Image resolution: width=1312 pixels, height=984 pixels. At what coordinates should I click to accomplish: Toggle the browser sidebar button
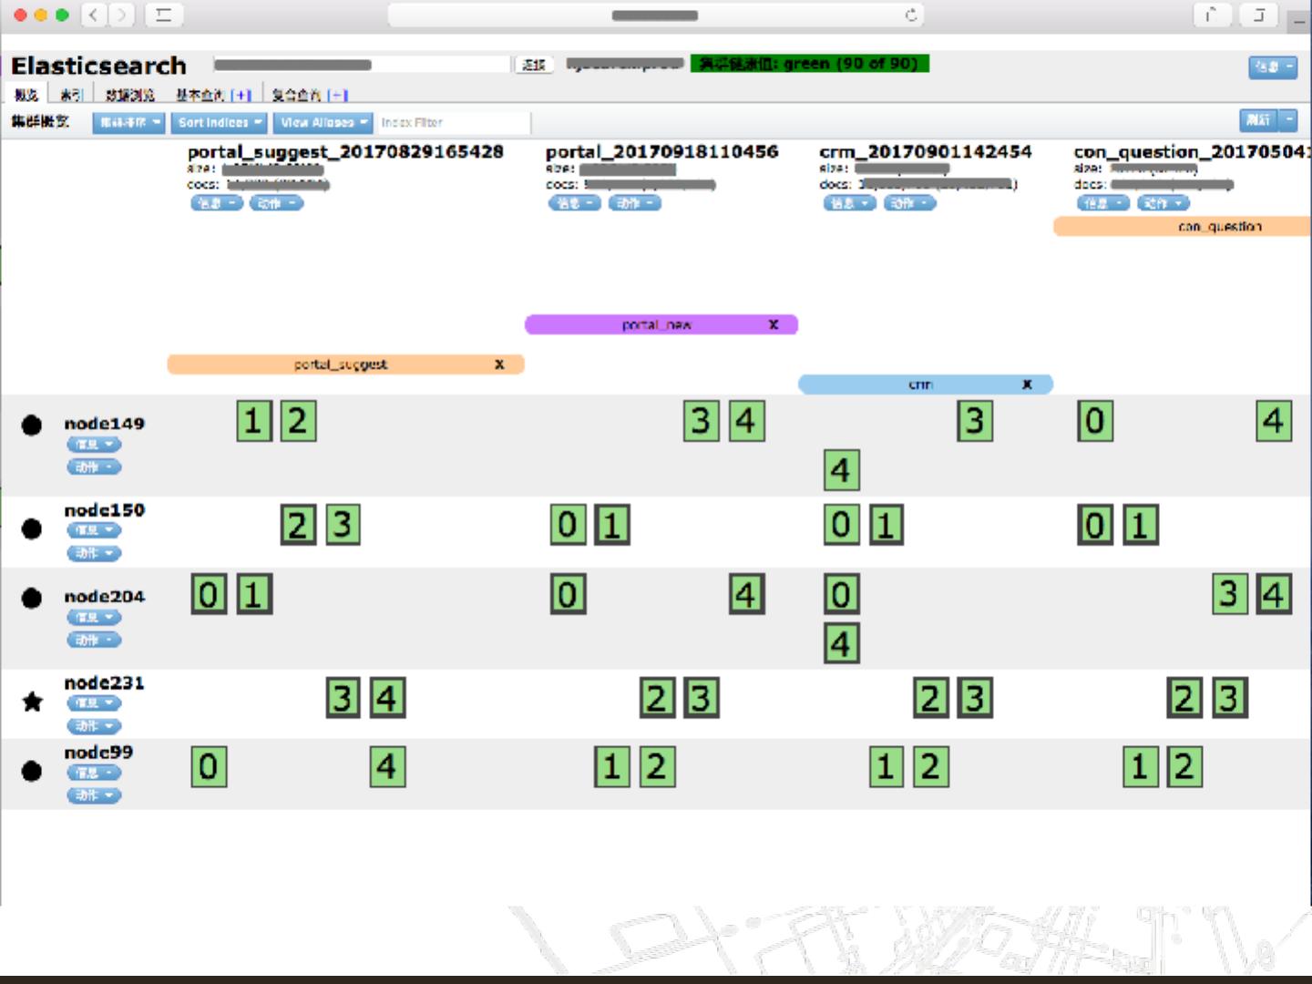pyautogui.click(x=164, y=15)
